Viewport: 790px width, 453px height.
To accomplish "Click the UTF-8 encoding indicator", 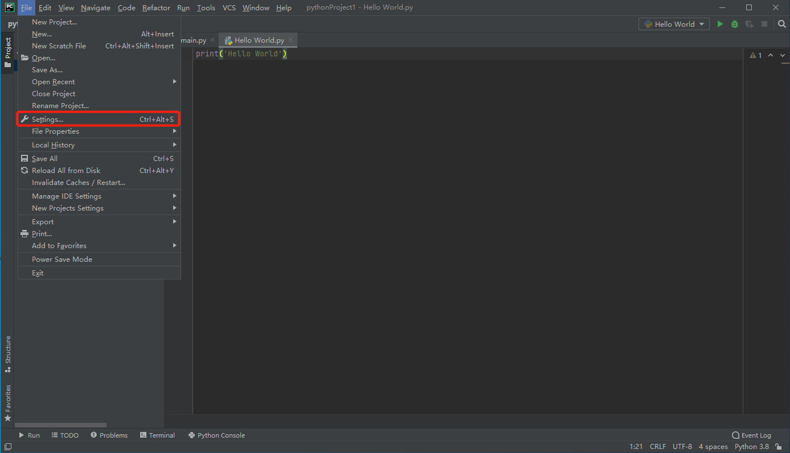I will [x=682, y=447].
